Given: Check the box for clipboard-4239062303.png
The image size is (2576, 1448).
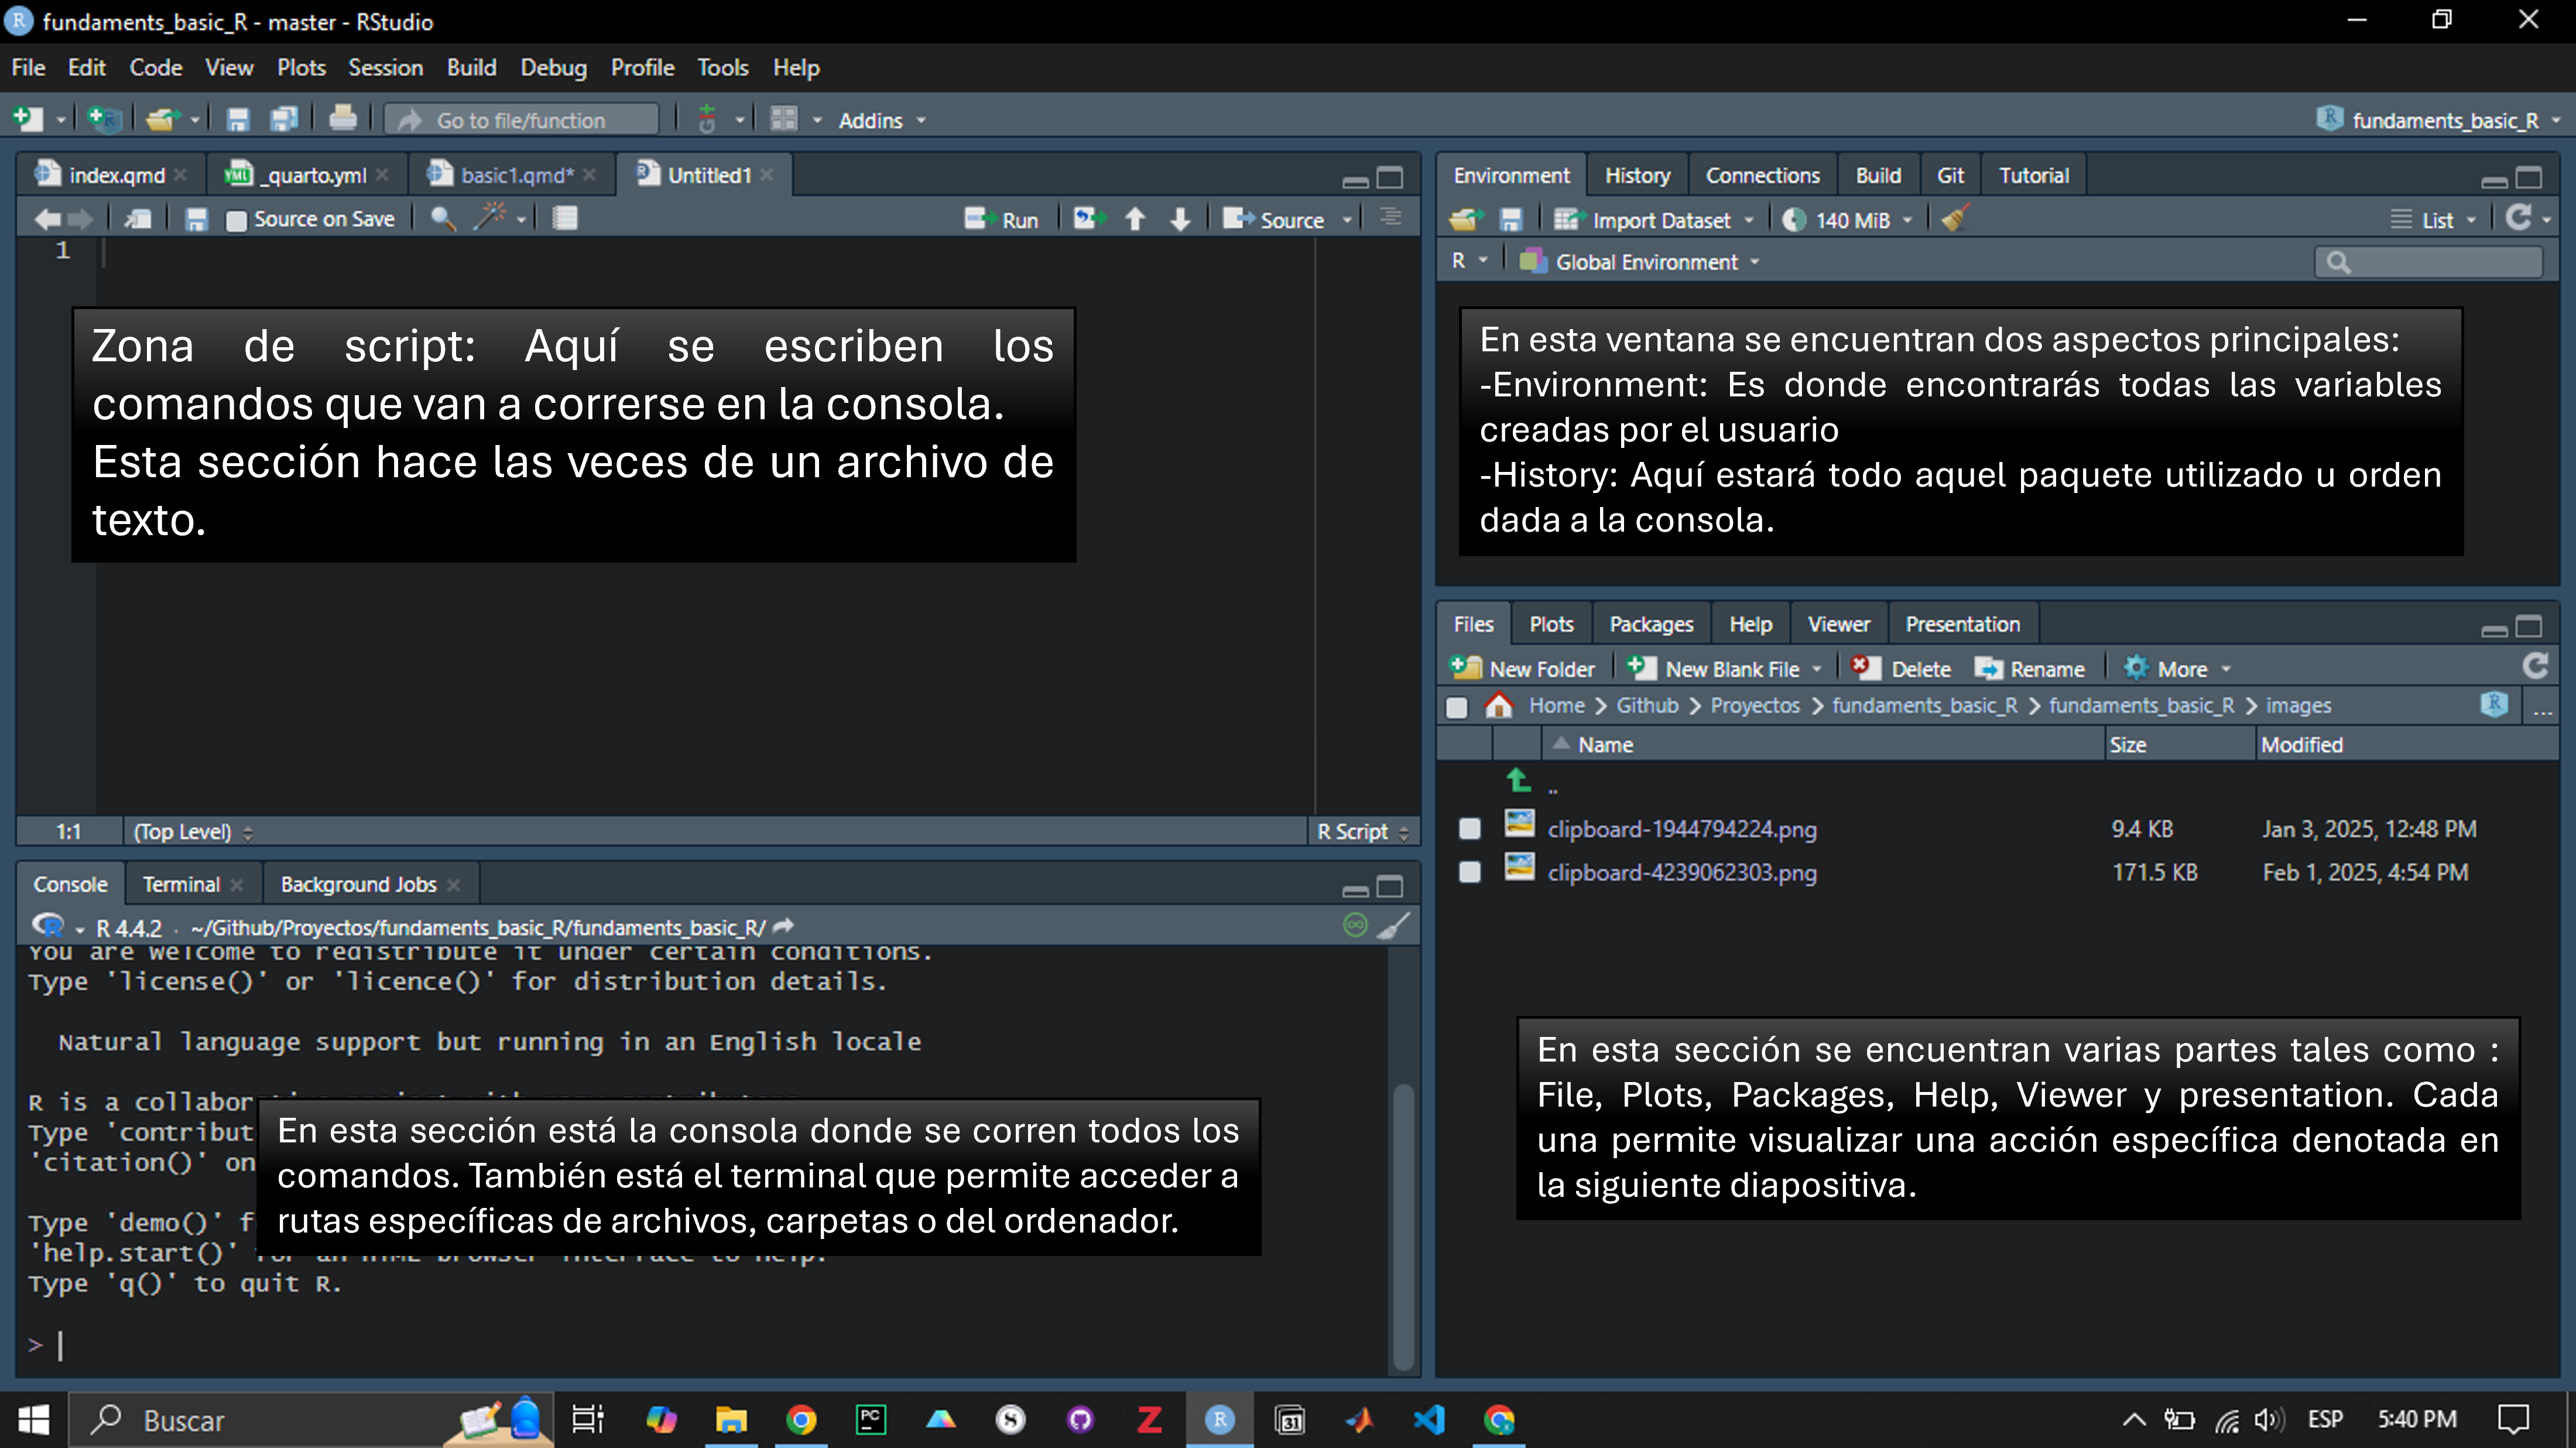Looking at the screenshot, I should click(1469, 872).
